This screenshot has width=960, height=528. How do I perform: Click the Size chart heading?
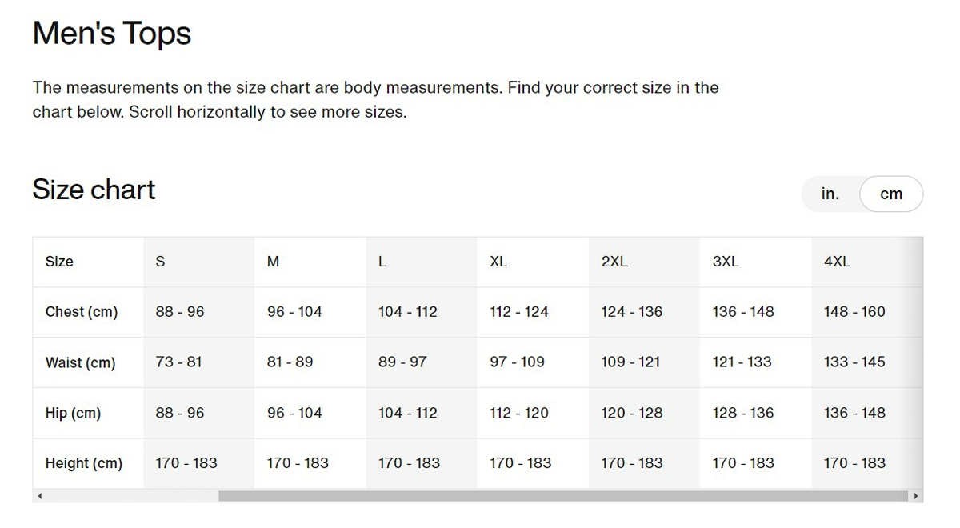(94, 190)
